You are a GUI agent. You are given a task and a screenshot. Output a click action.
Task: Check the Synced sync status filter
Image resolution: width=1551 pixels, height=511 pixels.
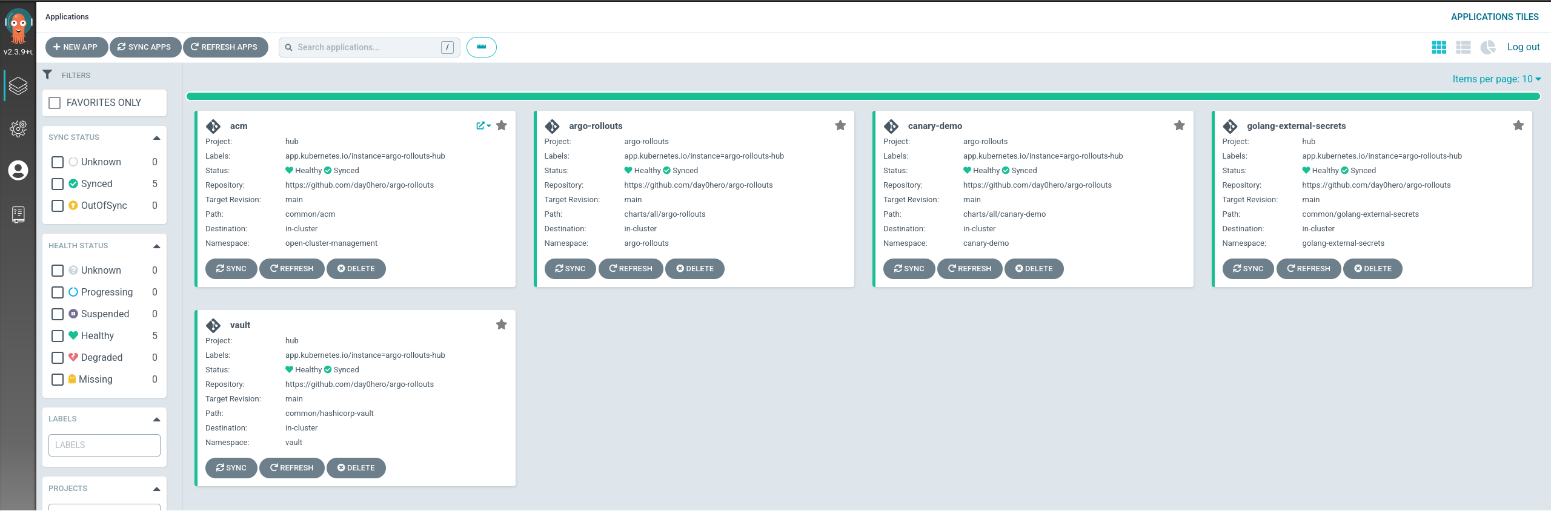(x=58, y=184)
